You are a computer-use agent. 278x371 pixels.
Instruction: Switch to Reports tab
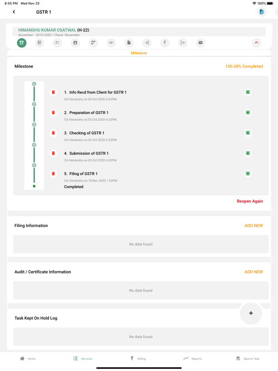[x=193, y=359]
